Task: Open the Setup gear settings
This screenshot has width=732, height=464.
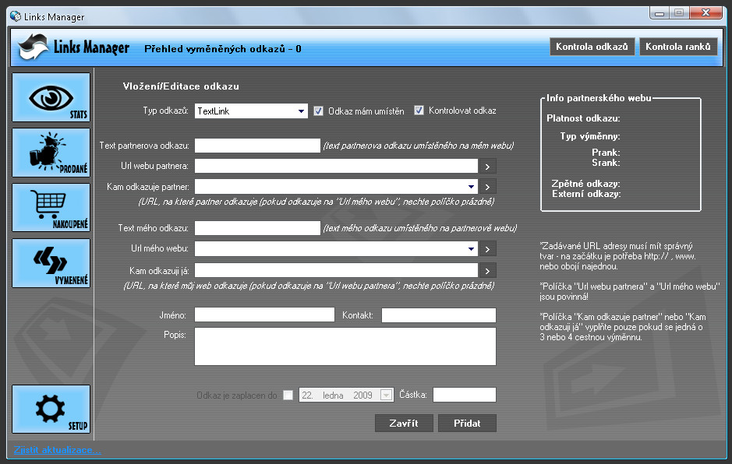Action: [x=51, y=409]
